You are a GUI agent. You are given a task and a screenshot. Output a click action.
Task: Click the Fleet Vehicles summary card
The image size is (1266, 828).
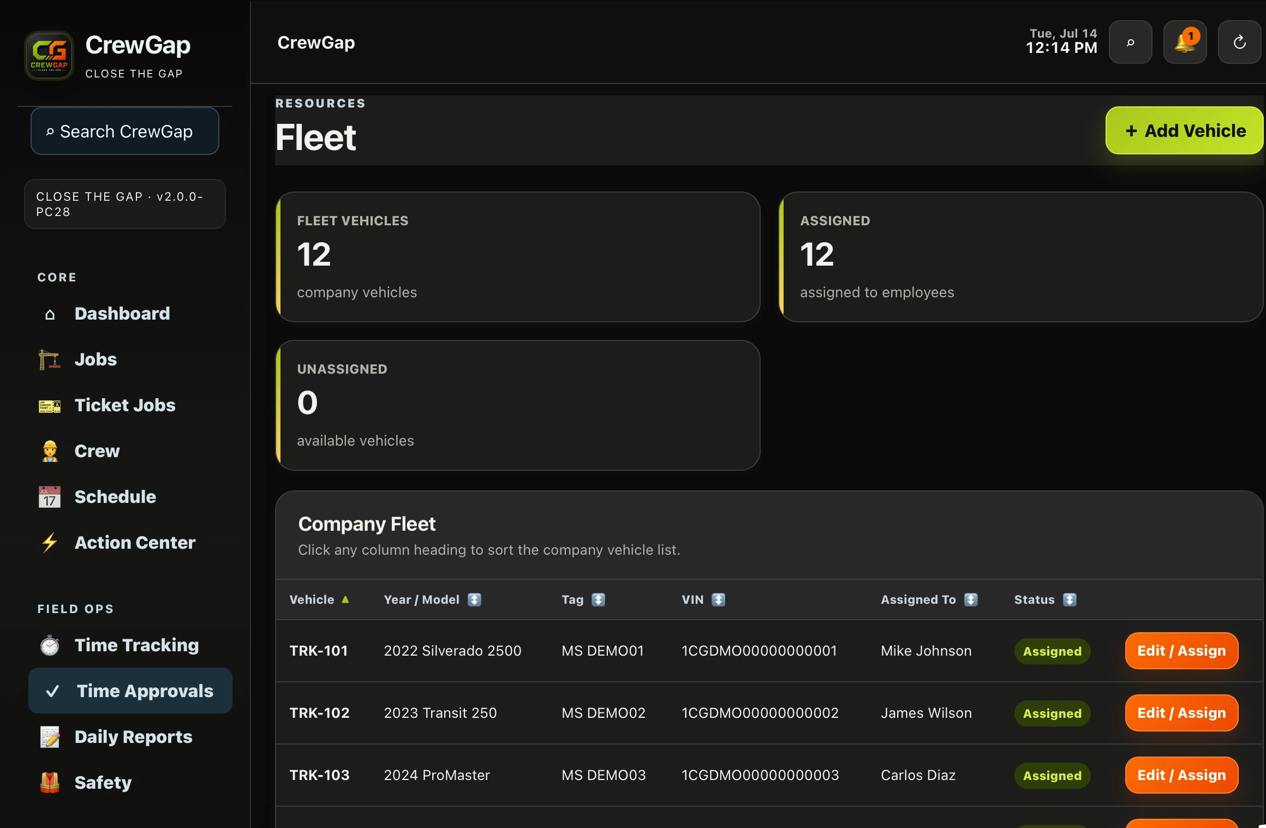518,257
